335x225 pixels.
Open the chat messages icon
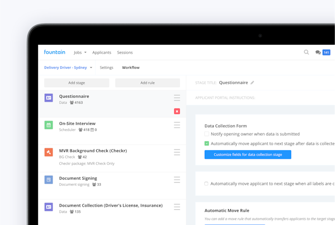point(318,52)
